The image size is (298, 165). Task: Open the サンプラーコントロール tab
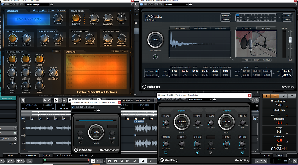(x=64, y=155)
